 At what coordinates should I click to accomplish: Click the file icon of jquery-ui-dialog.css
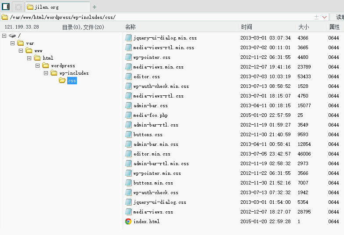[128, 202]
